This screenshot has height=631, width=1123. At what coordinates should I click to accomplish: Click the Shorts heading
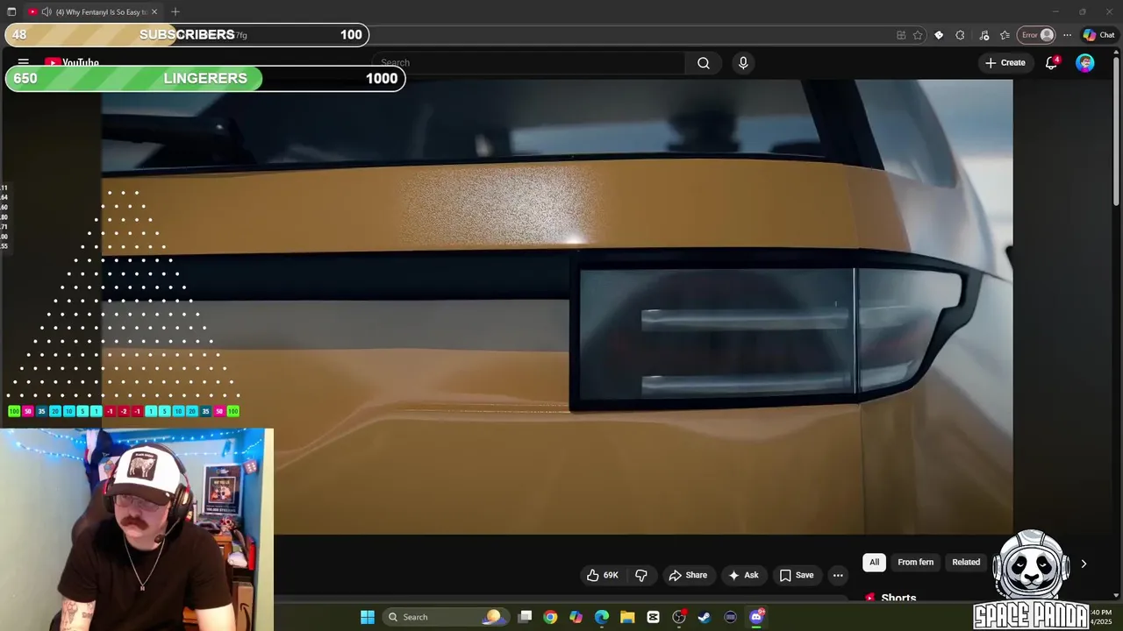click(898, 598)
